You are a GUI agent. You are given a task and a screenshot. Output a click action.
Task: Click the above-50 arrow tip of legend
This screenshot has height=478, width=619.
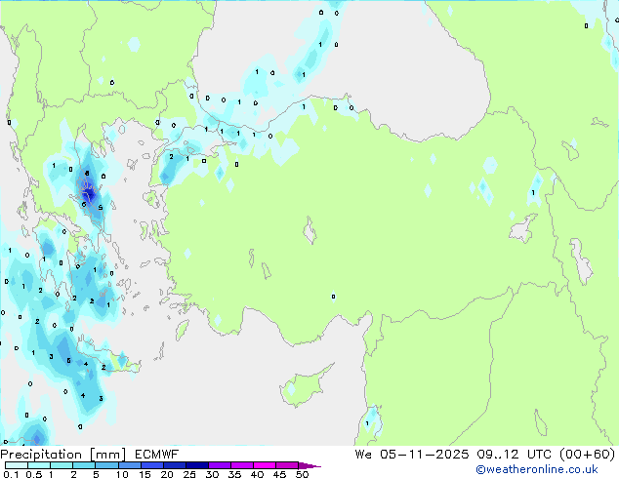(x=309, y=465)
